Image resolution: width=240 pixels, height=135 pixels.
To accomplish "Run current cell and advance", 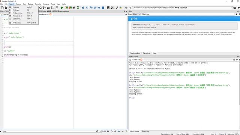I will 70,7.
